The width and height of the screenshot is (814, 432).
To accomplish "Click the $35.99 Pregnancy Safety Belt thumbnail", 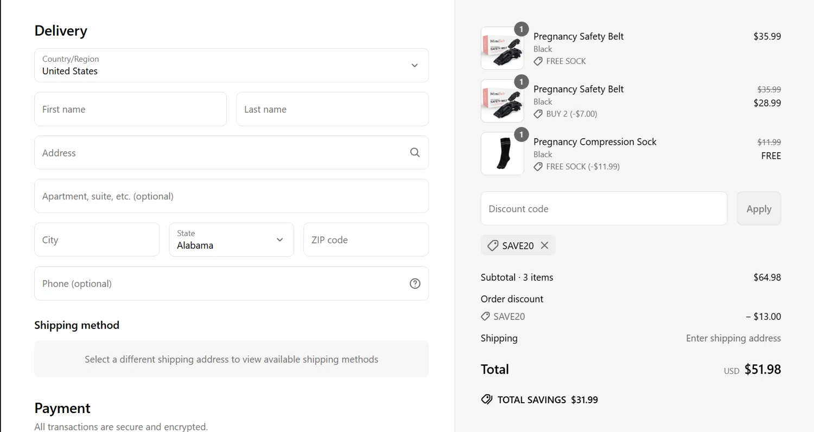I will click(x=502, y=48).
